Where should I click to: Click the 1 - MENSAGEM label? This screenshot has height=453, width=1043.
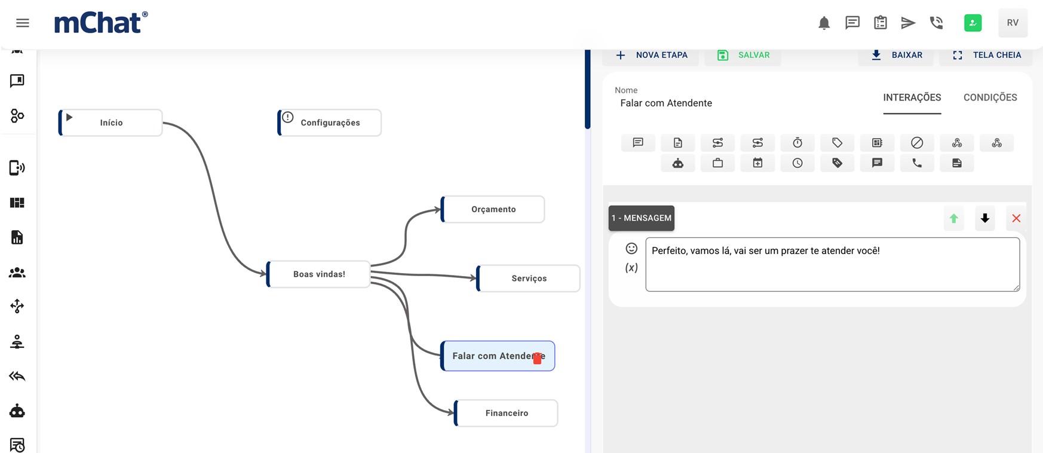coord(642,218)
